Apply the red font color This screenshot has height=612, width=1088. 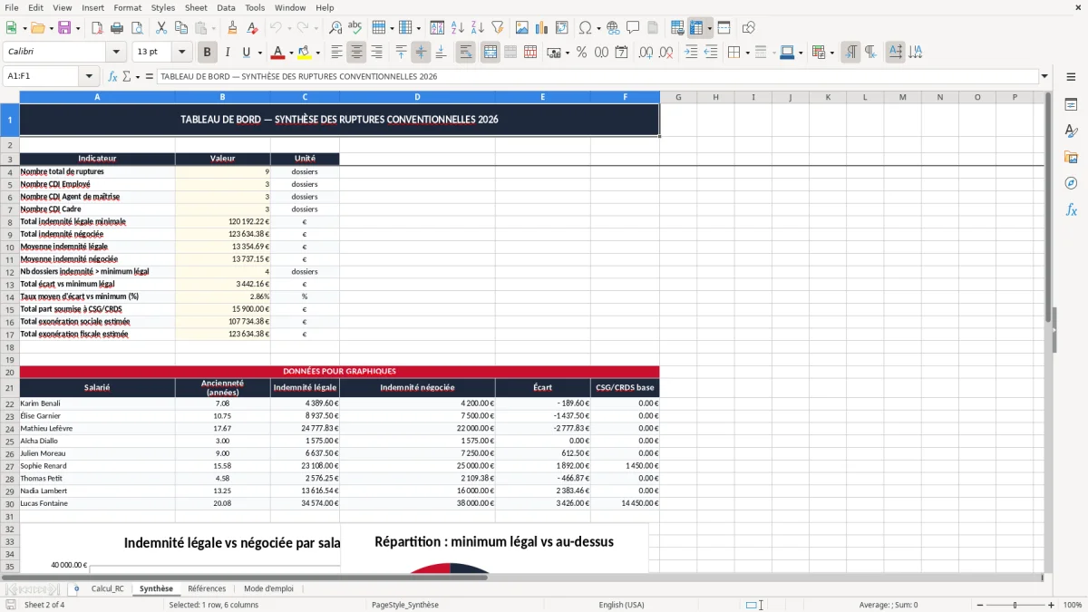click(x=278, y=53)
